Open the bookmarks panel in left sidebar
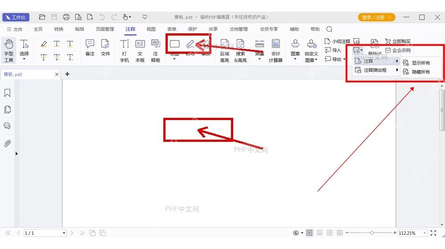Image resolution: width=445 pixels, height=249 pixels. tap(8, 93)
